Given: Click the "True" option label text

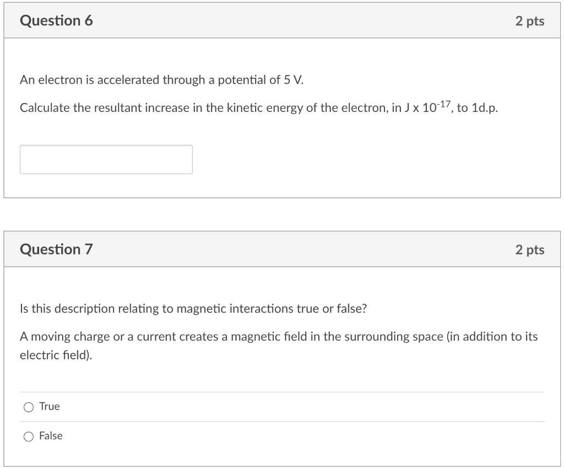Looking at the screenshot, I should pyautogui.click(x=50, y=407).
